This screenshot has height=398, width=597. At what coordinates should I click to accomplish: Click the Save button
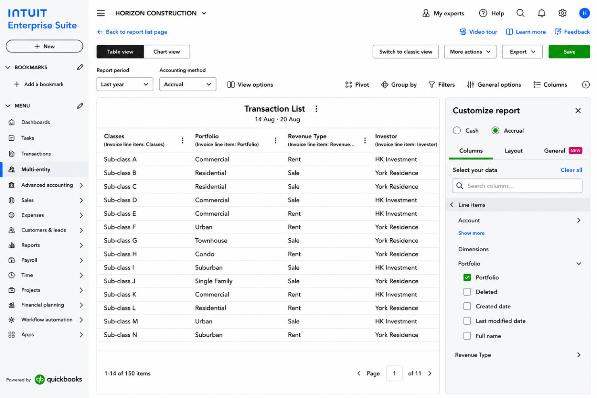[x=569, y=52]
